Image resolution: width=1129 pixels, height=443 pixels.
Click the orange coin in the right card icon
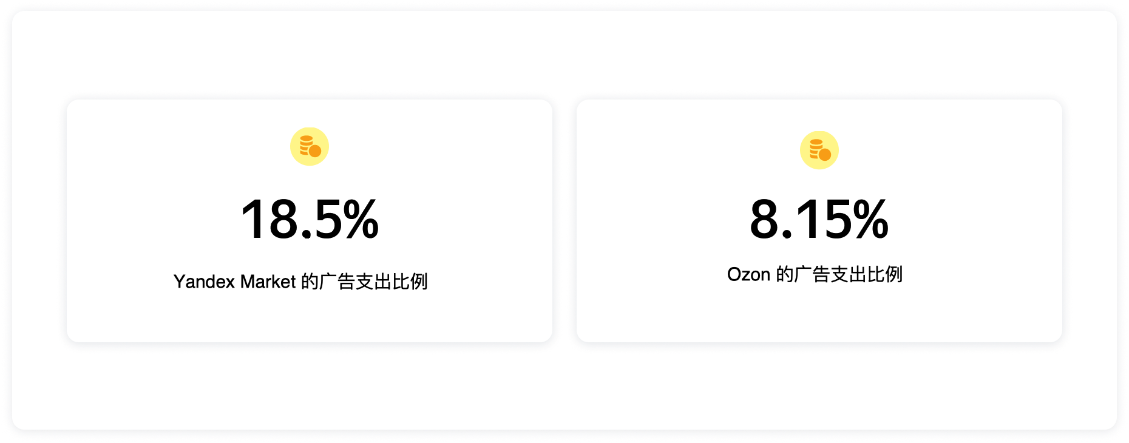[825, 155]
